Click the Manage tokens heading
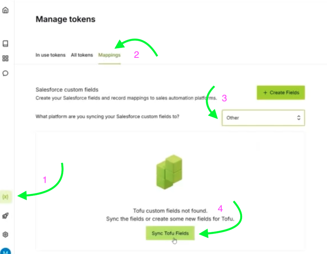Viewport: 327px width, 254px height. pos(65,19)
